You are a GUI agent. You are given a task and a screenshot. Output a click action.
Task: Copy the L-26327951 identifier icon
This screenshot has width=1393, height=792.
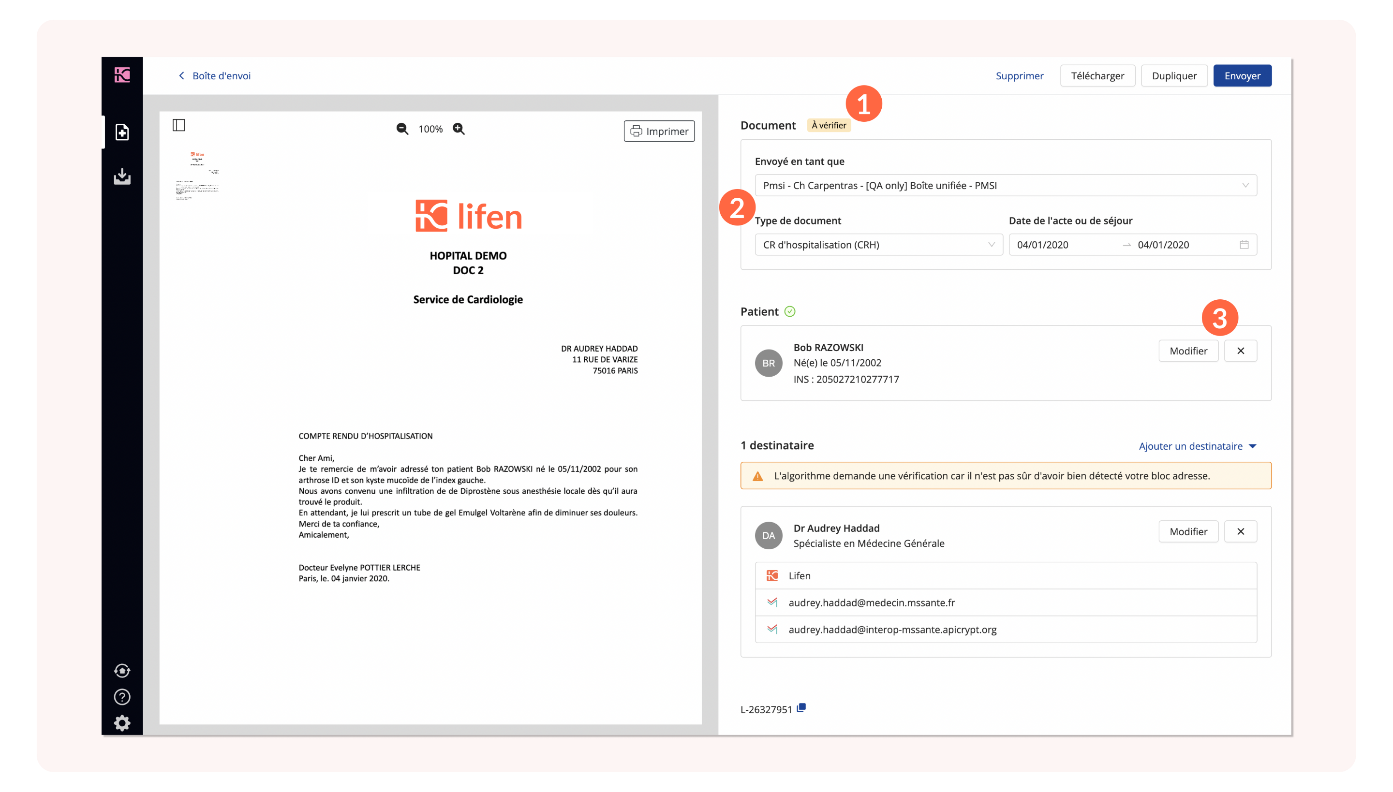tap(801, 708)
